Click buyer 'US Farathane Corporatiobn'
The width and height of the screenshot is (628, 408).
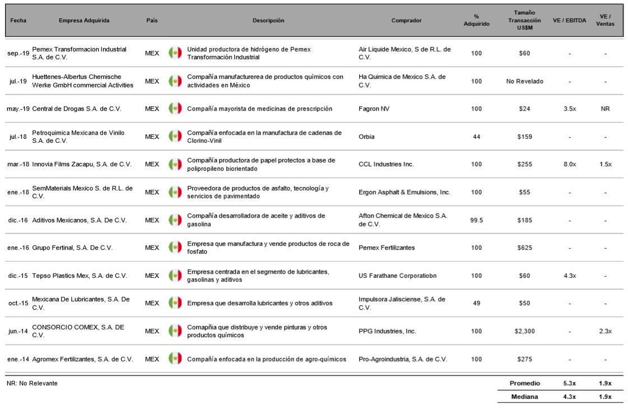point(397,276)
